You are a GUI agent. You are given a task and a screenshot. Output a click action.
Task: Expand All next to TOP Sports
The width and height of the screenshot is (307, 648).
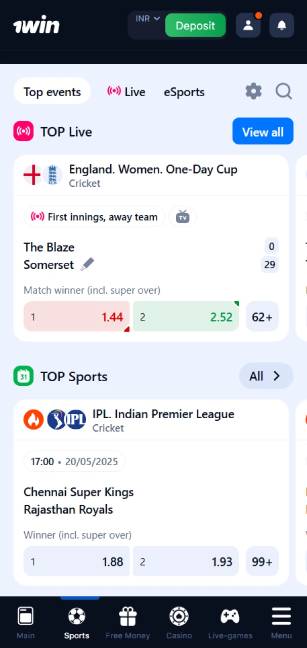pos(266,376)
